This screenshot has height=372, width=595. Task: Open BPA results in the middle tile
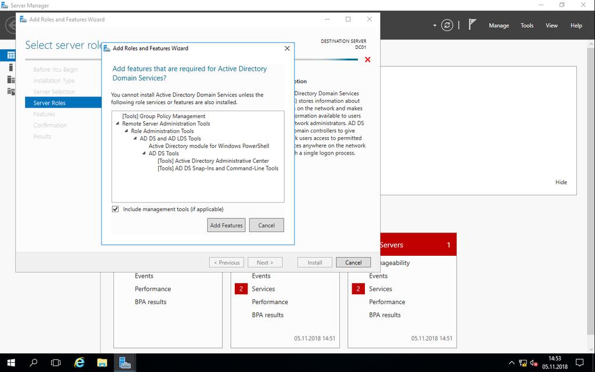267,314
